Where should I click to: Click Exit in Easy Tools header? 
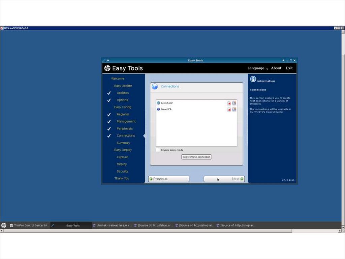(x=289, y=68)
